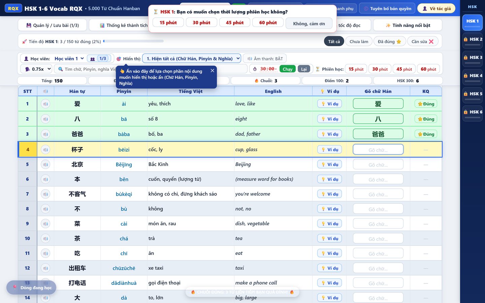Play audio for 吃 (chī)
The image size is (485, 303).
tap(45, 254)
